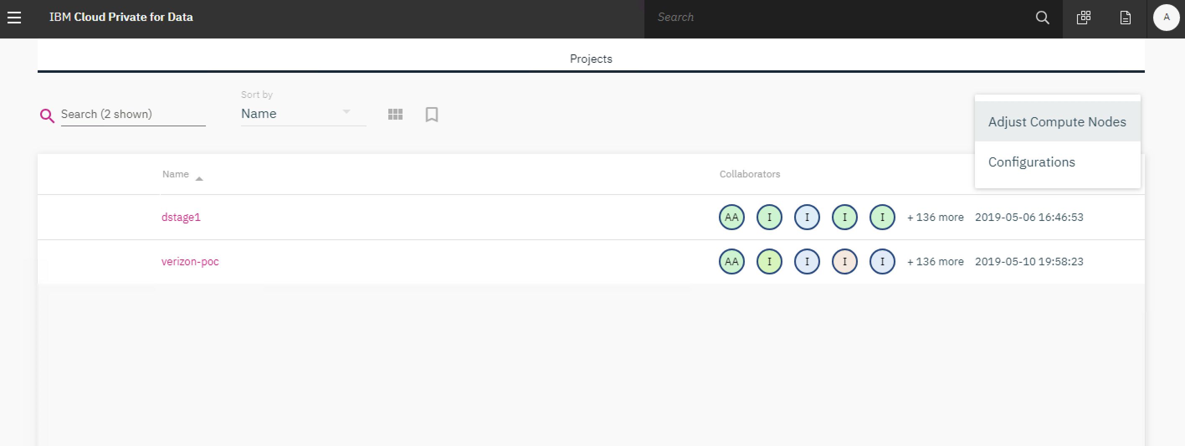
Task: Click timestamp 2019-05-06 16:46:53
Action: 1029,217
